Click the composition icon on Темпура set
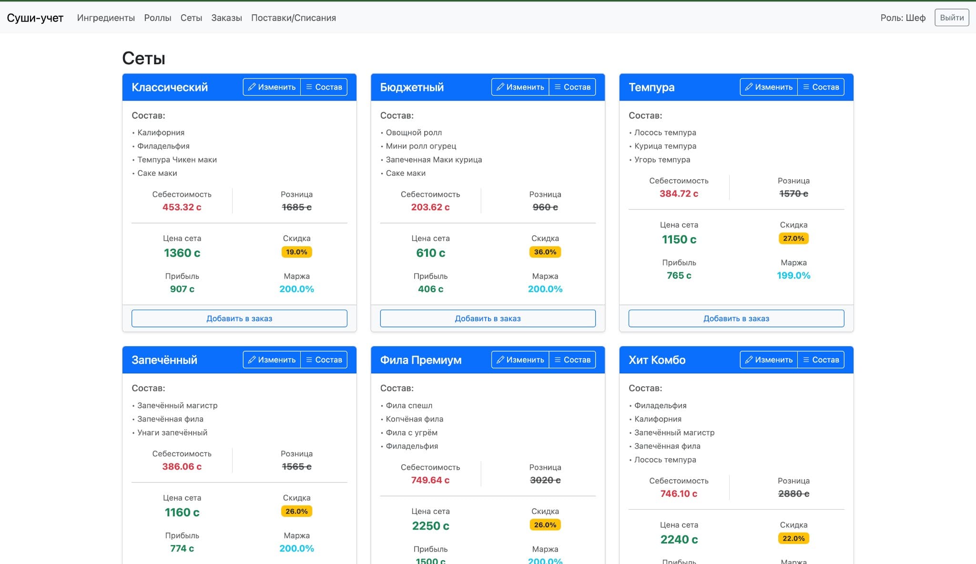976x564 pixels. (x=805, y=87)
